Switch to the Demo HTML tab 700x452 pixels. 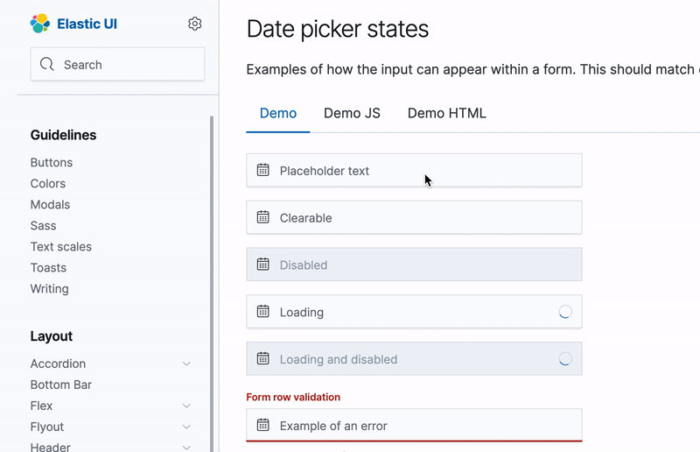click(x=446, y=113)
